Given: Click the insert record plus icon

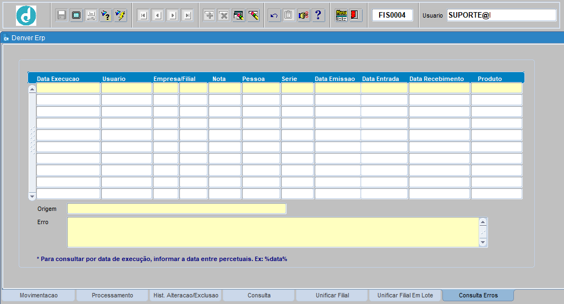Looking at the screenshot, I should (209, 15).
